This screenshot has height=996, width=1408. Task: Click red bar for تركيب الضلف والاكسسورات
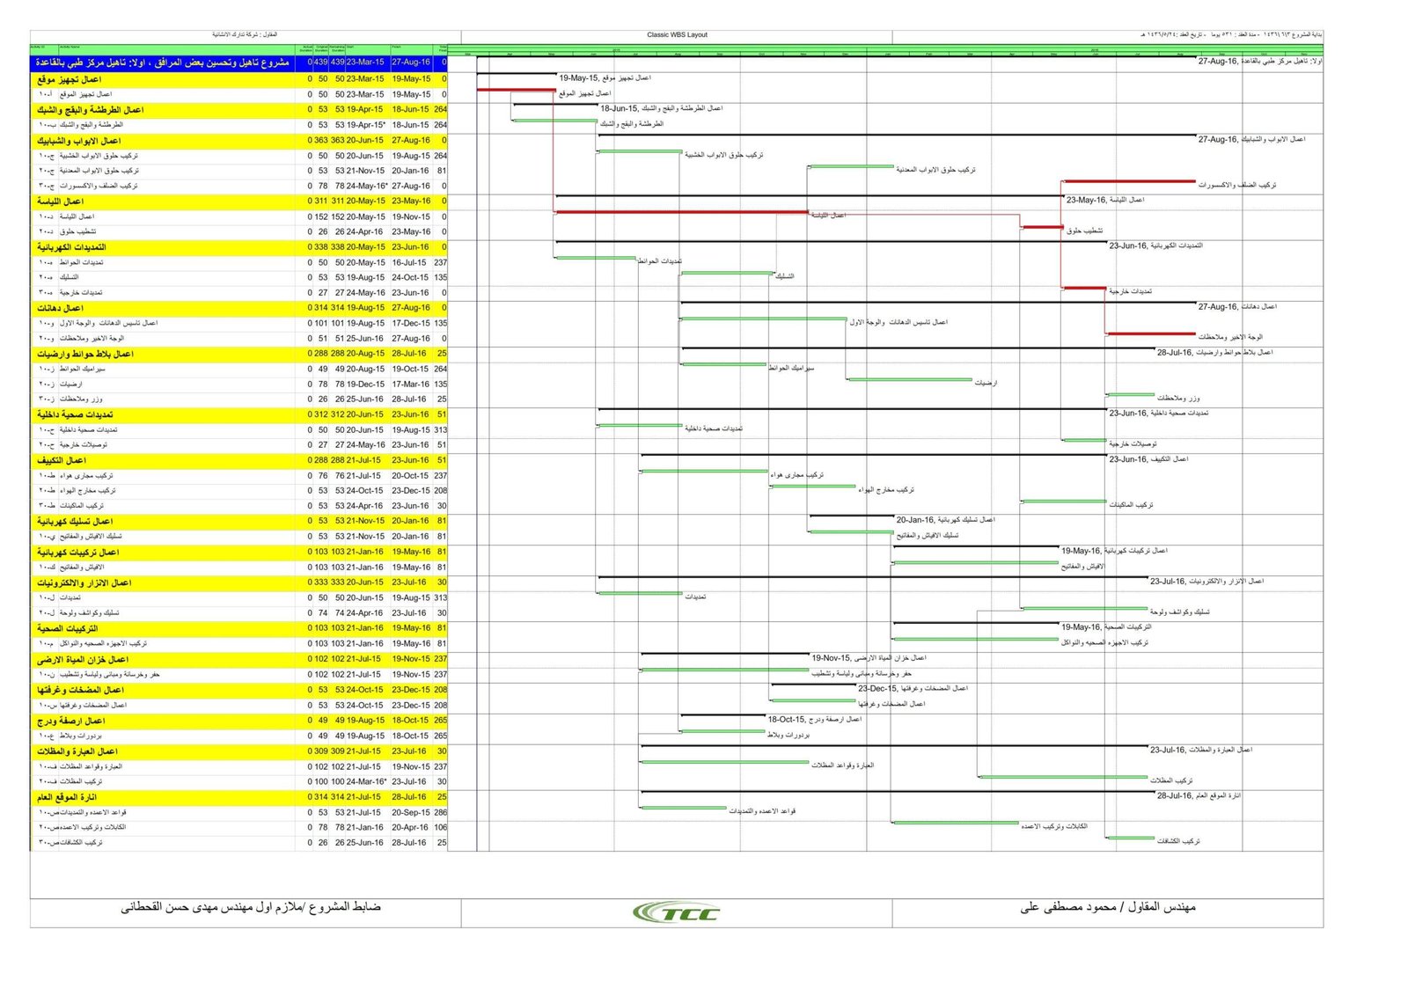tap(1129, 181)
